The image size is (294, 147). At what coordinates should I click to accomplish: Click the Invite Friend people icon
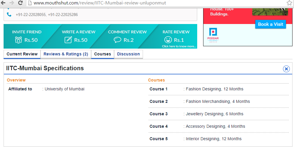[18, 40]
